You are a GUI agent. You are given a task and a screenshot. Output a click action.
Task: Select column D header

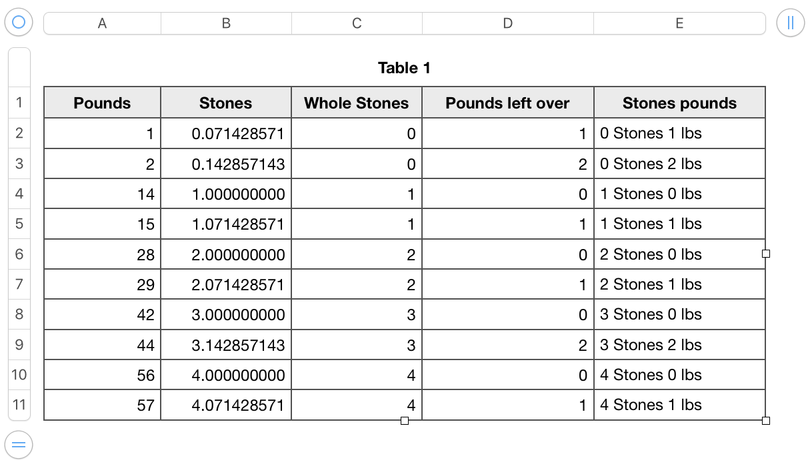[x=508, y=23]
